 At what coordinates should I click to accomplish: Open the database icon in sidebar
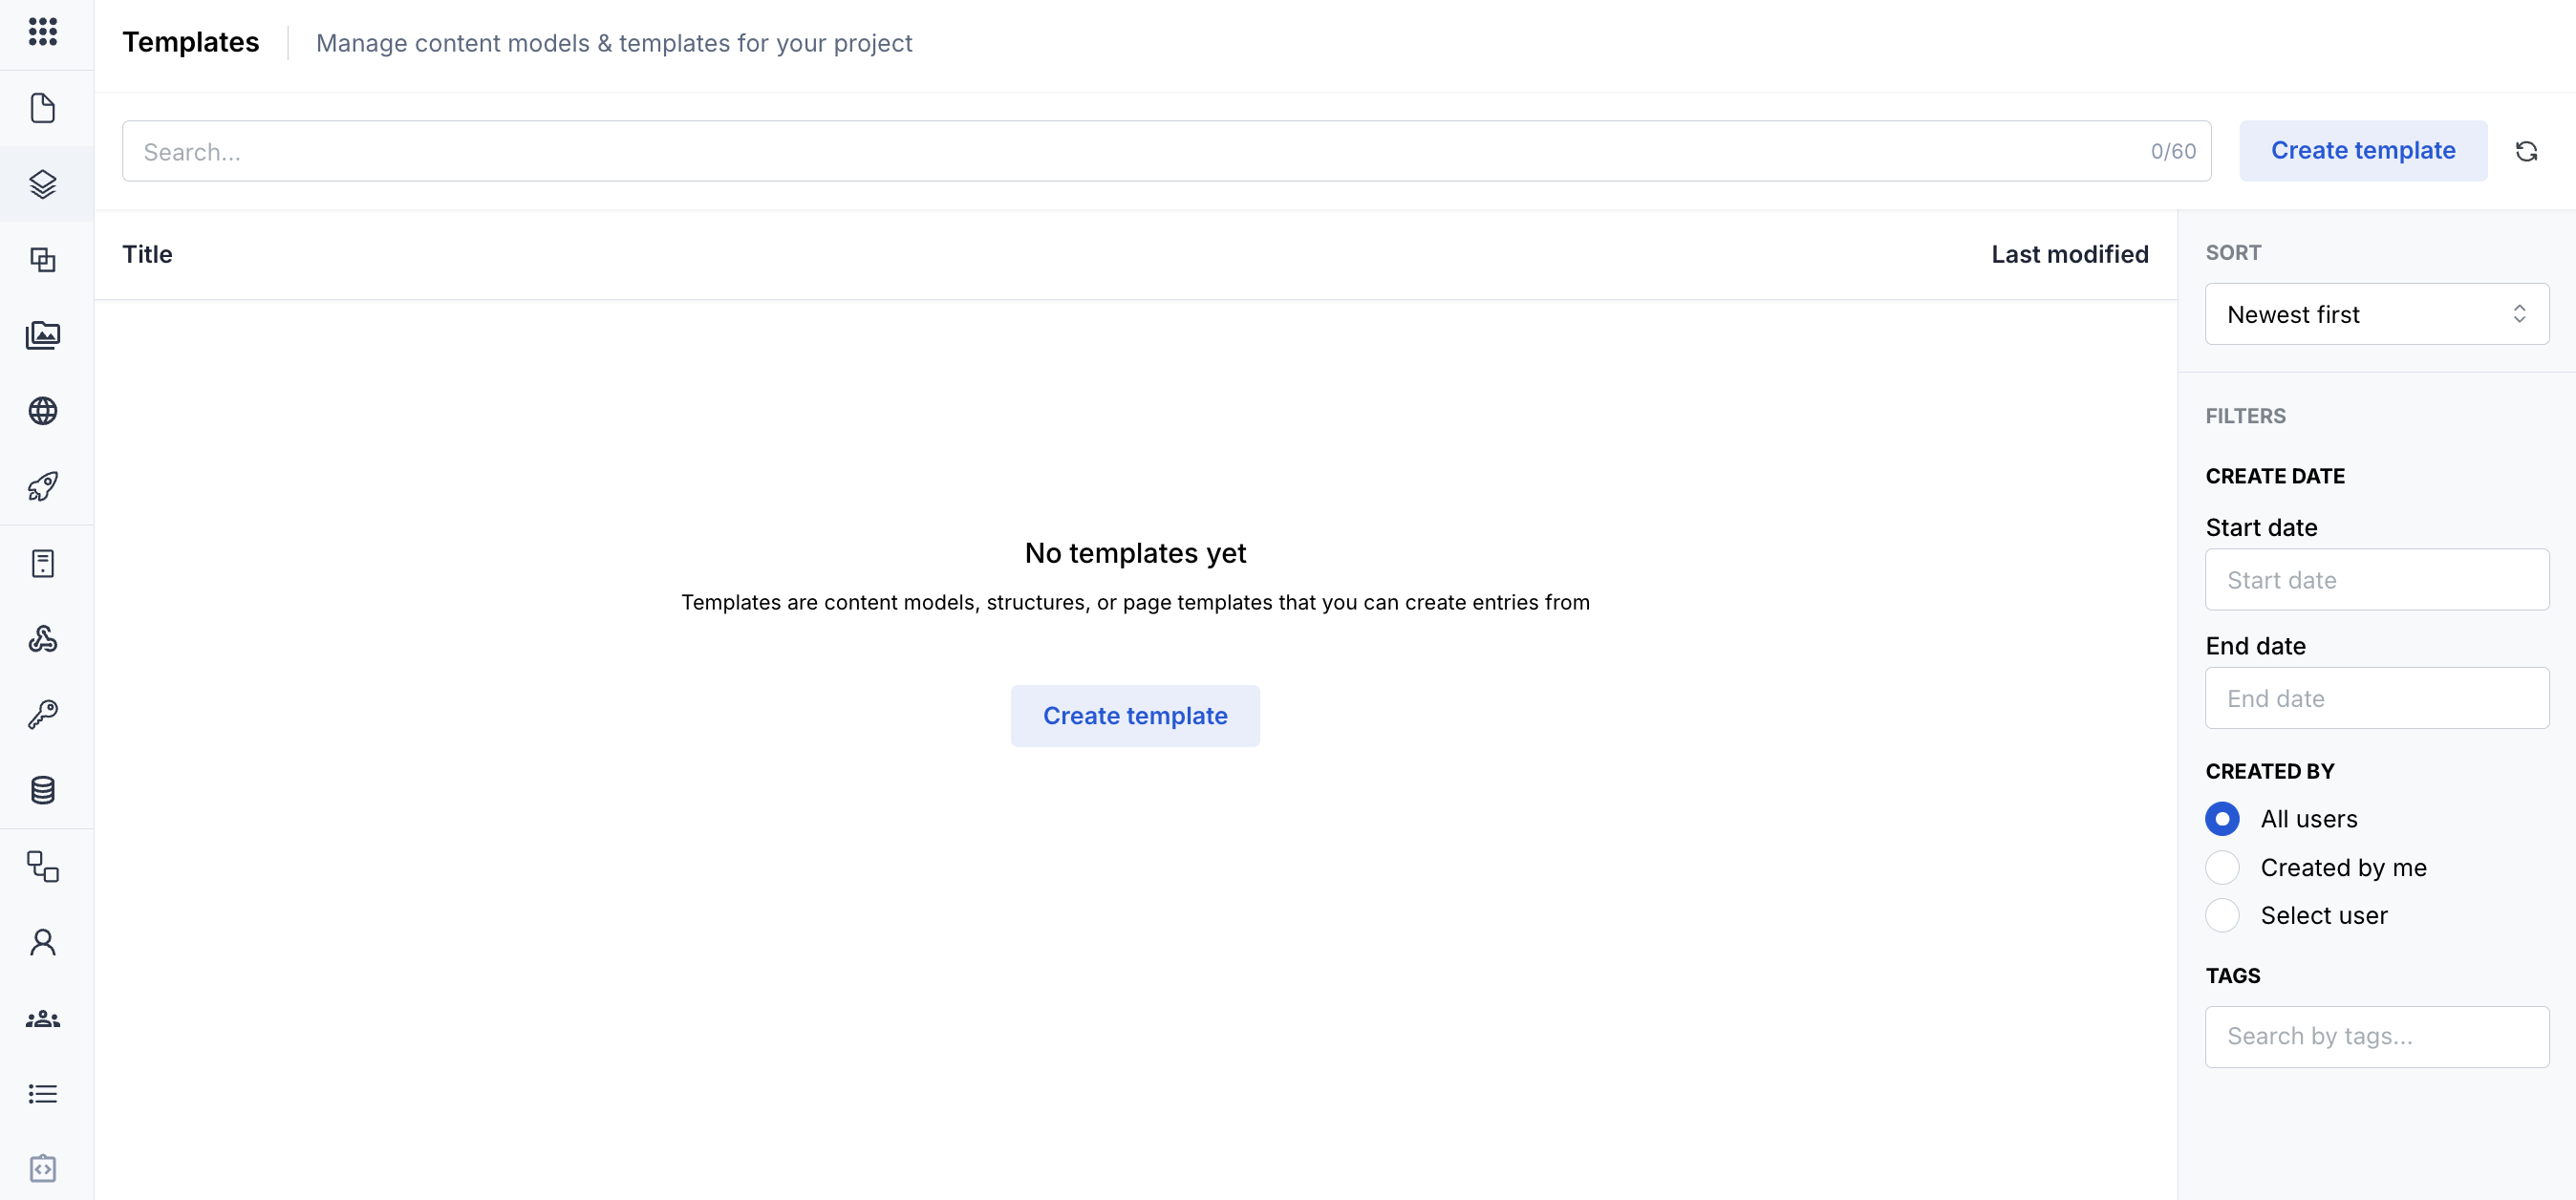click(x=43, y=791)
